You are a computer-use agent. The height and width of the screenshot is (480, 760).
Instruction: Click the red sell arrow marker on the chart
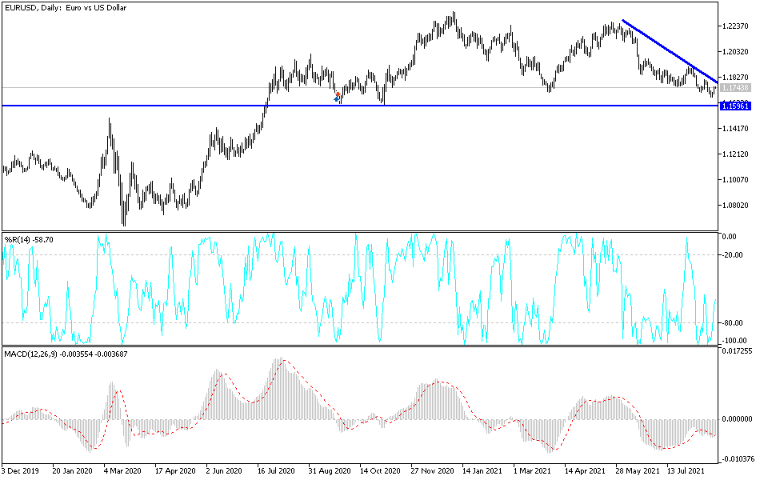[x=338, y=94]
